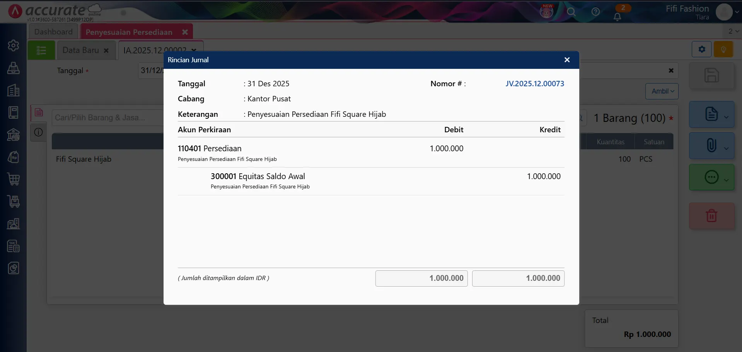Open the book journal icon in sidebar
Screen dimensions: 742x352
14,113
